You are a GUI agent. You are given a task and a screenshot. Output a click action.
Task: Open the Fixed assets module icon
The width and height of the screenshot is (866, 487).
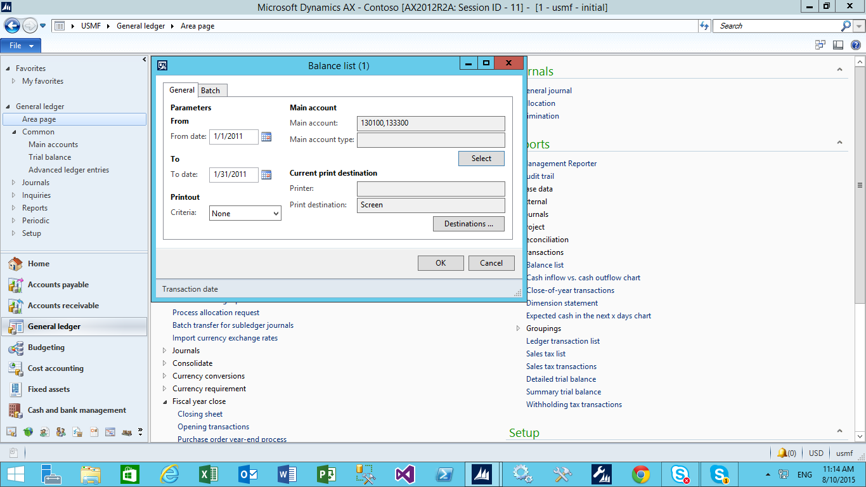pyautogui.click(x=16, y=389)
